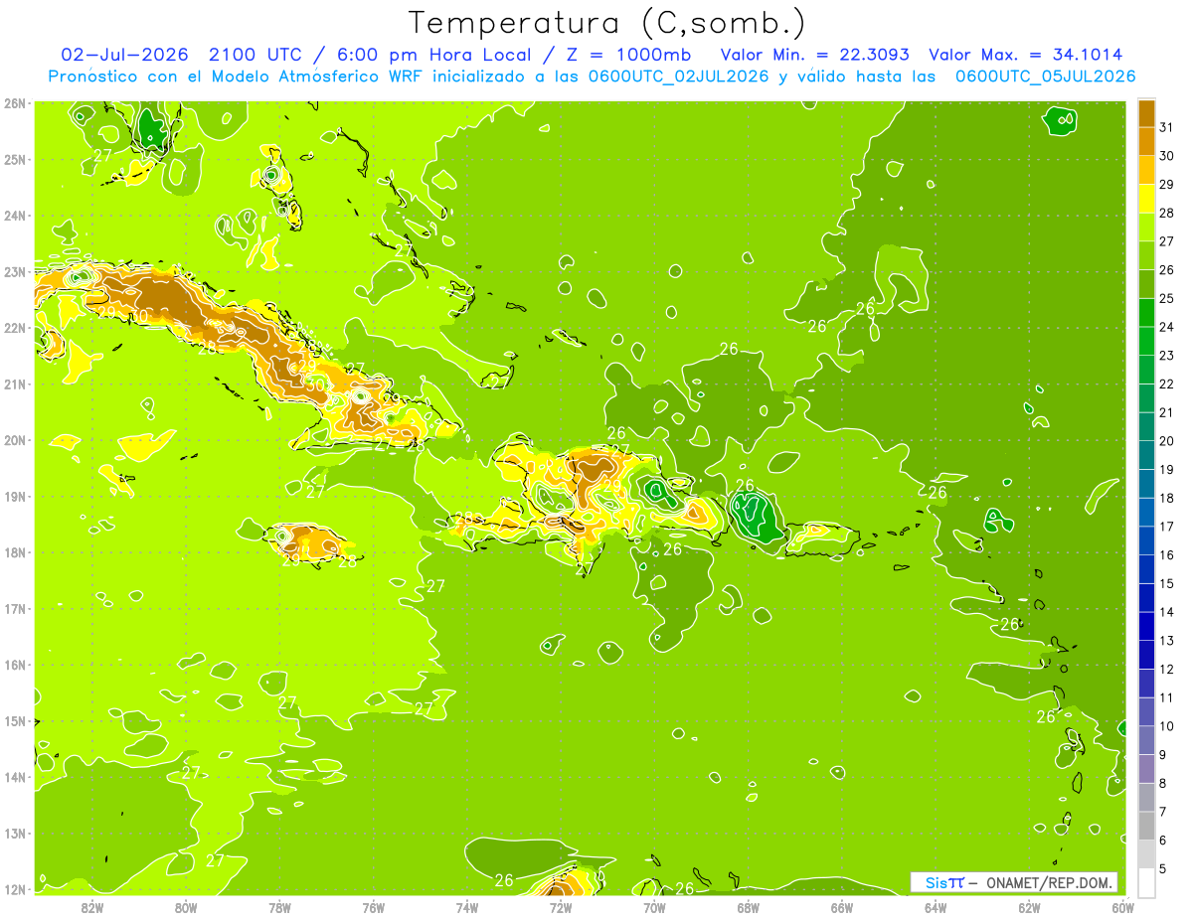
Task: Click the "66W" longitude axis label
Action: tap(841, 907)
